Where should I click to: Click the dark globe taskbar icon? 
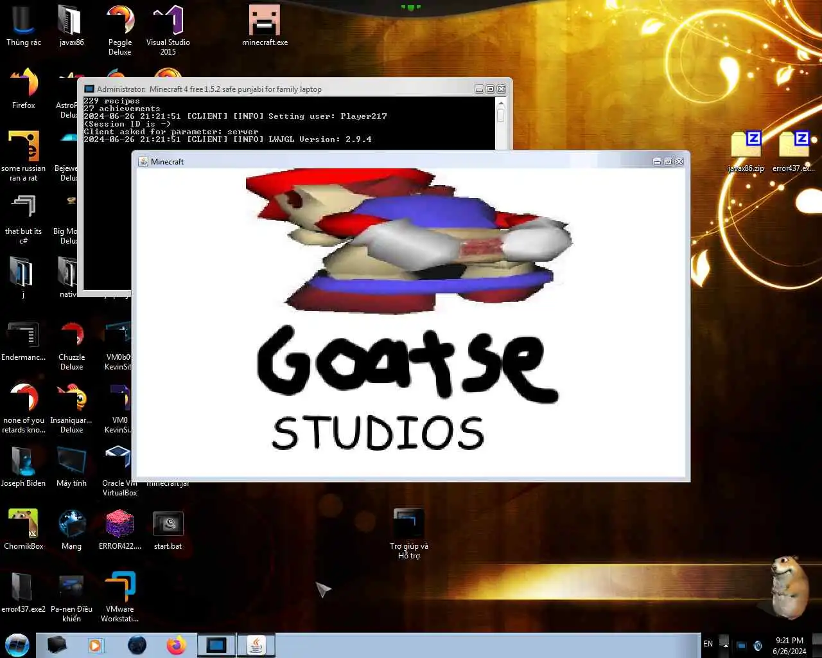pos(137,645)
